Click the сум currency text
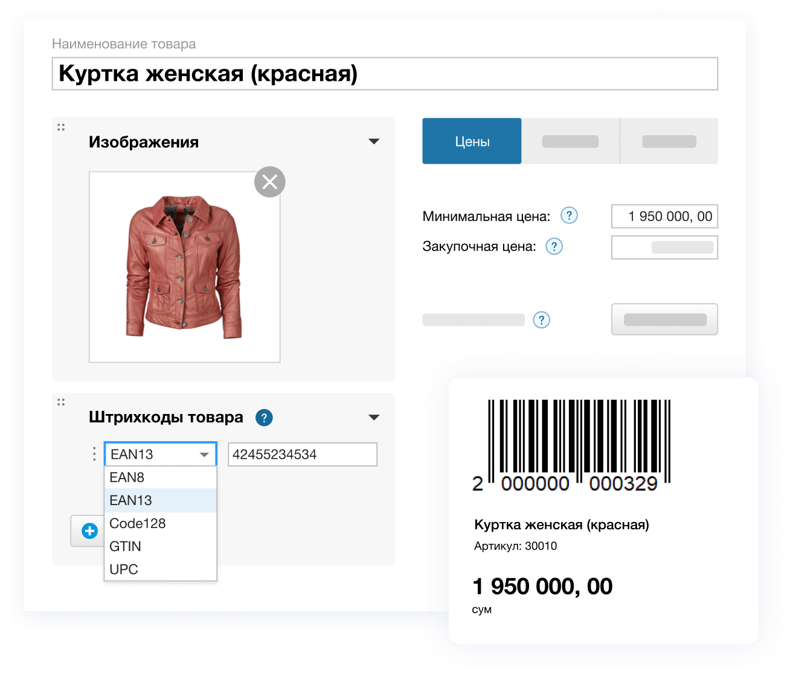 click(x=482, y=610)
